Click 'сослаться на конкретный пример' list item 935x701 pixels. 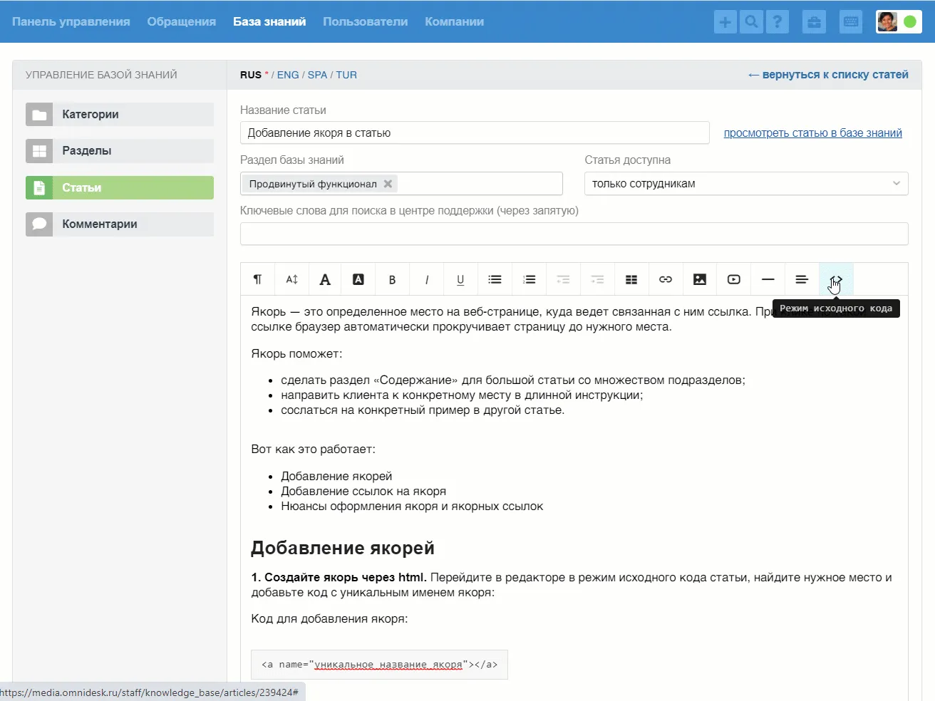point(423,410)
